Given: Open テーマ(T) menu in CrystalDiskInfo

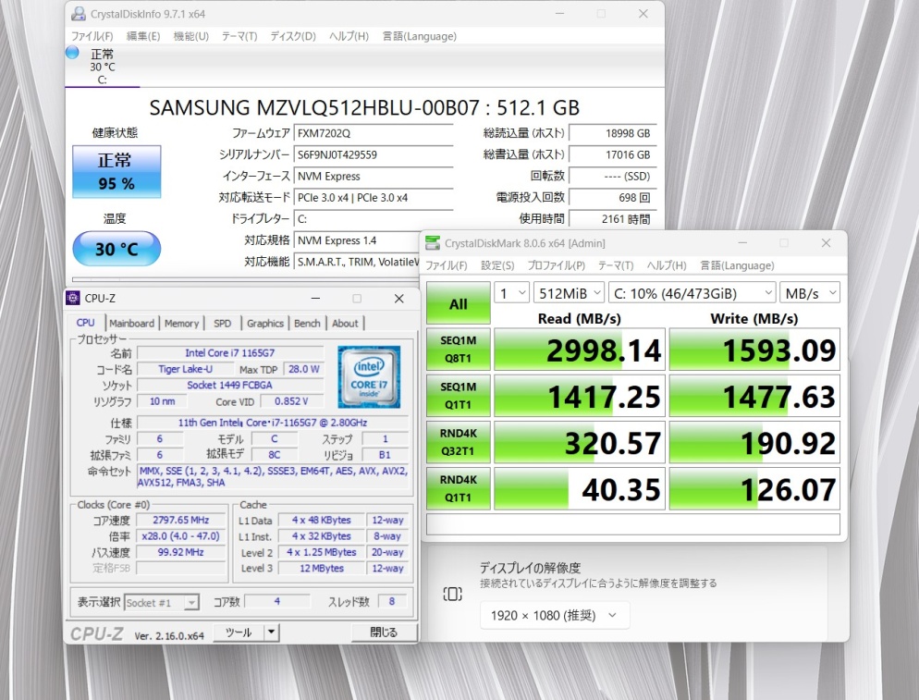Looking at the screenshot, I should click(239, 36).
